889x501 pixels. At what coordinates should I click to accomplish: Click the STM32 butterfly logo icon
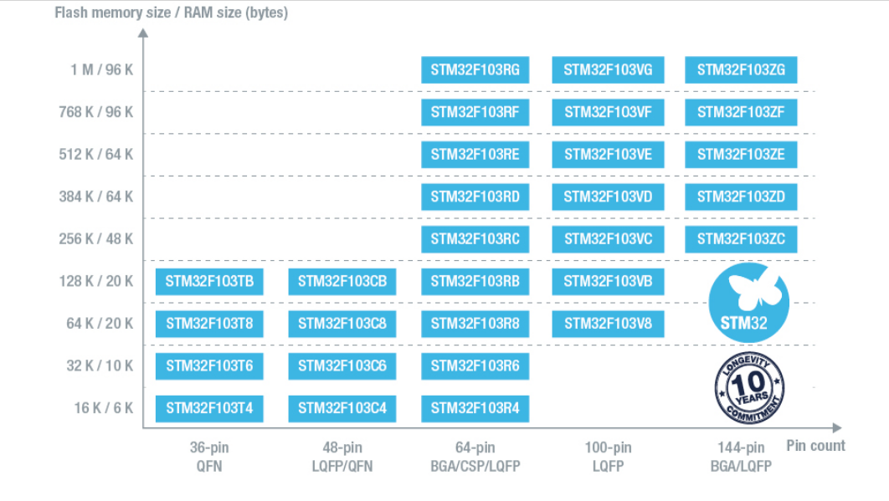tap(748, 302)
